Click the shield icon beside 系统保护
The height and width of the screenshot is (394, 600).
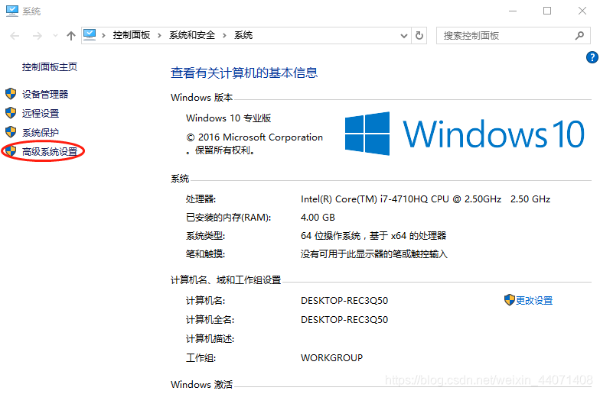coord(11,131)
